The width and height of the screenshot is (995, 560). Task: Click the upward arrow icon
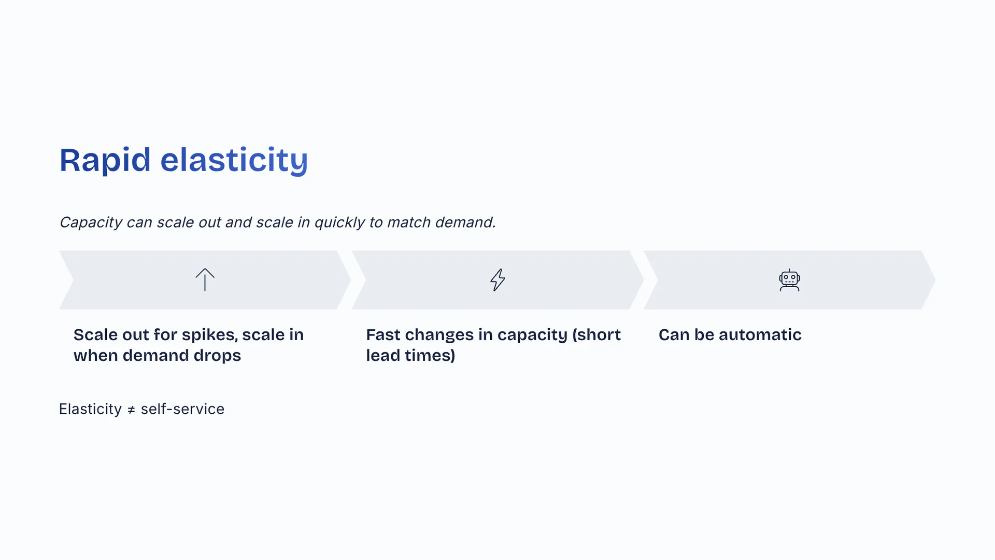tap(205, 280)
